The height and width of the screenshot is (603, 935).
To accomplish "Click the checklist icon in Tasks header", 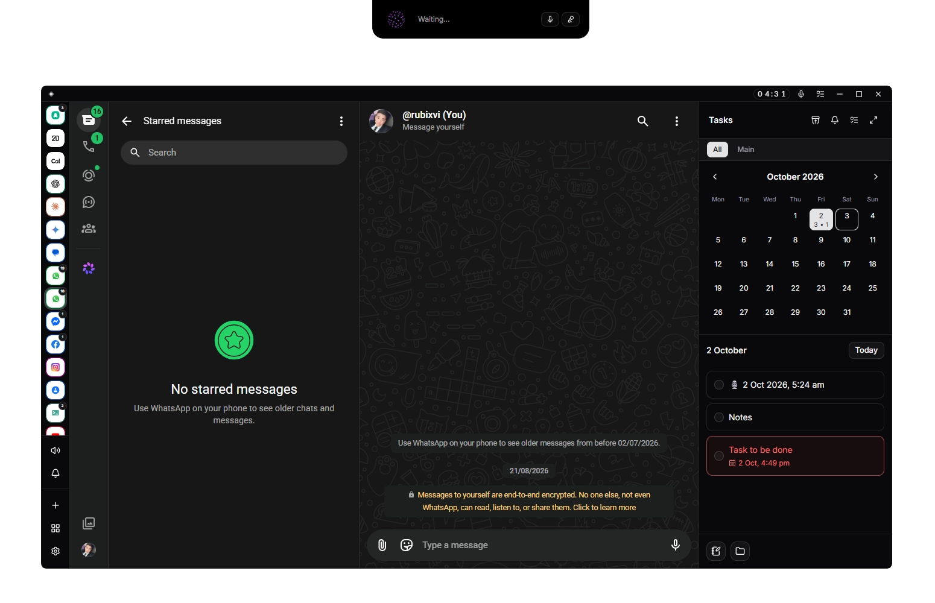I will (854, 120).
